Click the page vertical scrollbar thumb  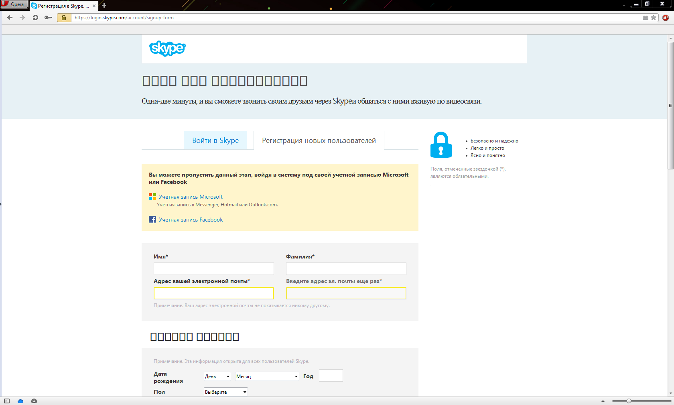[x=670, y=105]
